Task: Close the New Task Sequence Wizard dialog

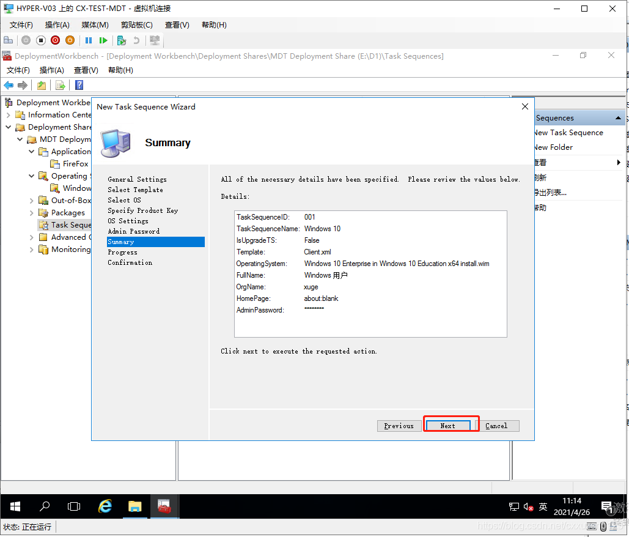Action: click(x=524, y=106)
